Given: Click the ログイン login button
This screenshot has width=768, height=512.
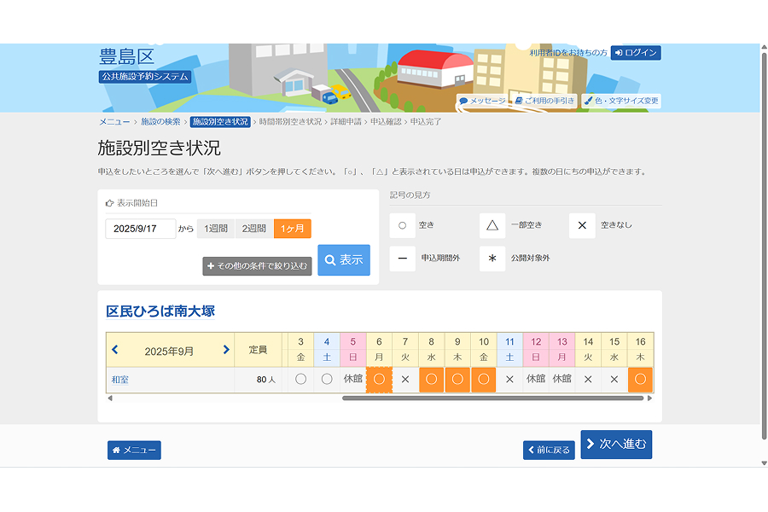Looking at the screenshot, I should (636, 53).
